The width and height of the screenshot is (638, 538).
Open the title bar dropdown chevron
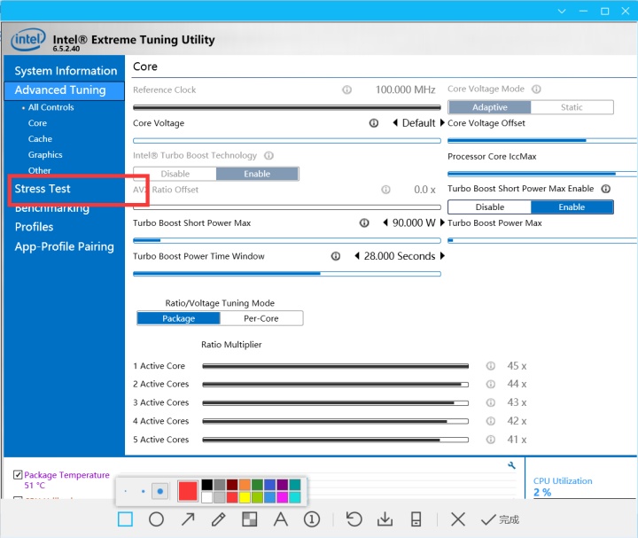562,11
